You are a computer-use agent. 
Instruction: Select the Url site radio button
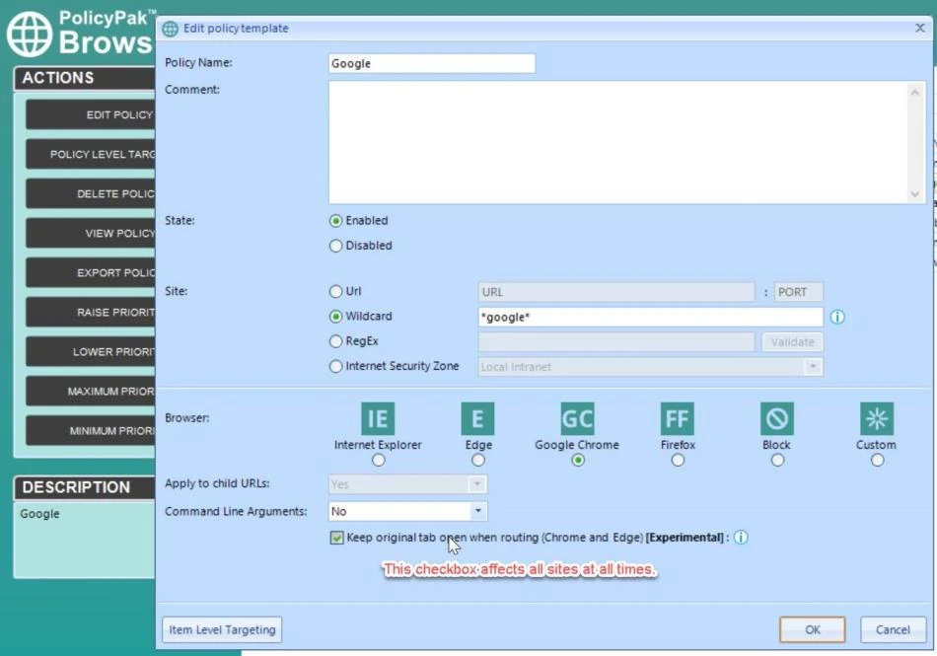[x=336, y=292]
